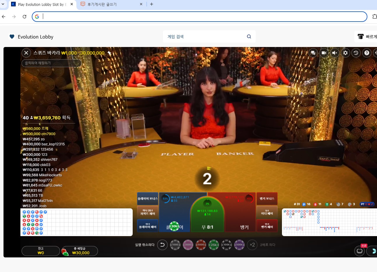Screen dimensions: 377x272
Task: Click winner entry ₩149,352 shiven767
Action: tap(40, 160)
